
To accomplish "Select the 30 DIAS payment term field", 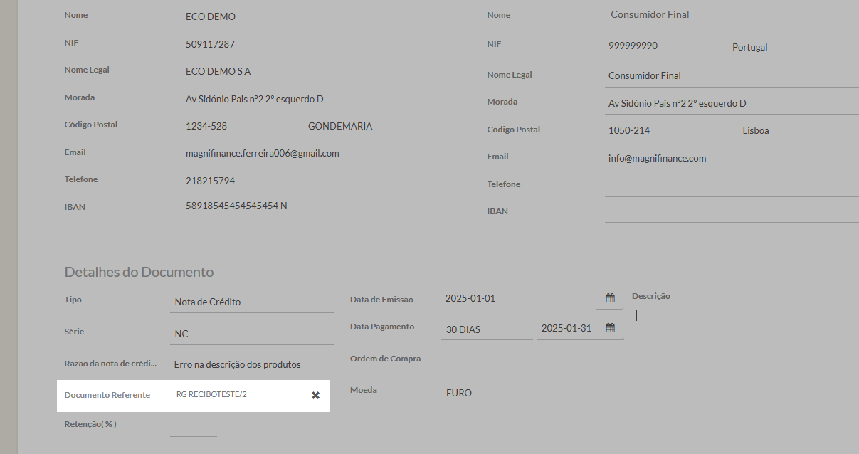I will pyautogui.click(x=486, y=329).
